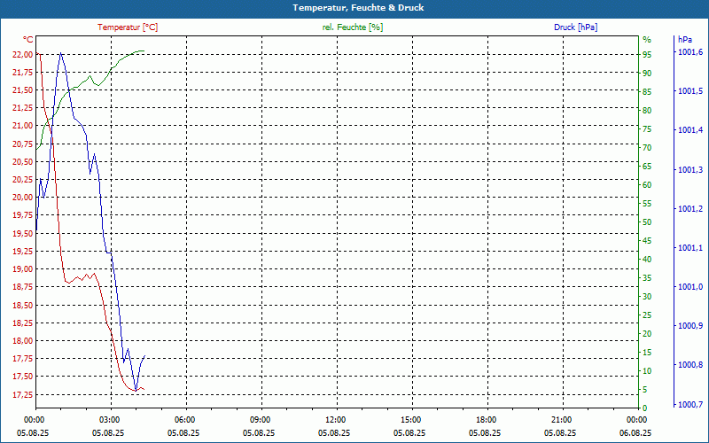The width and height of the screenshot is (709, 443).
Task: Click the '95' humidity axis value
Action: coord(647,54)
